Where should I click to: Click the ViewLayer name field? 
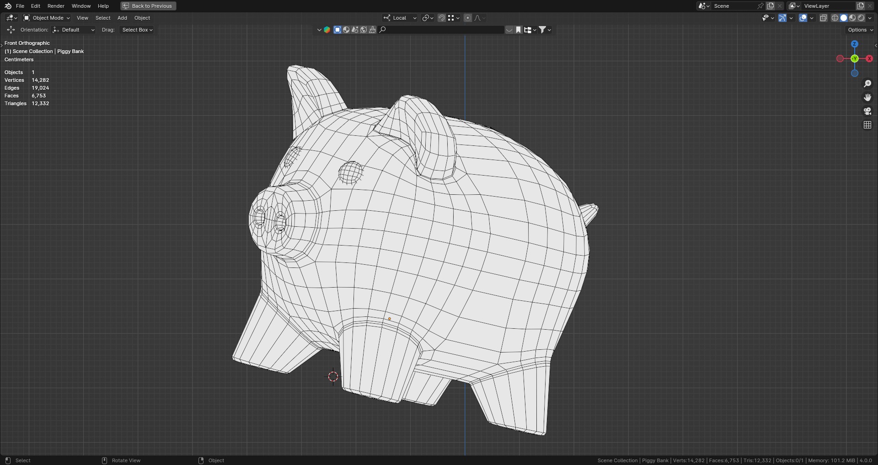pyautogui.click(x=828, y=6)
